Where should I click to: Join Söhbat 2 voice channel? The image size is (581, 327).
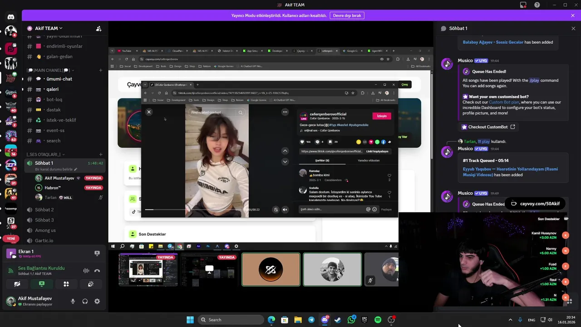click(44, 210)
